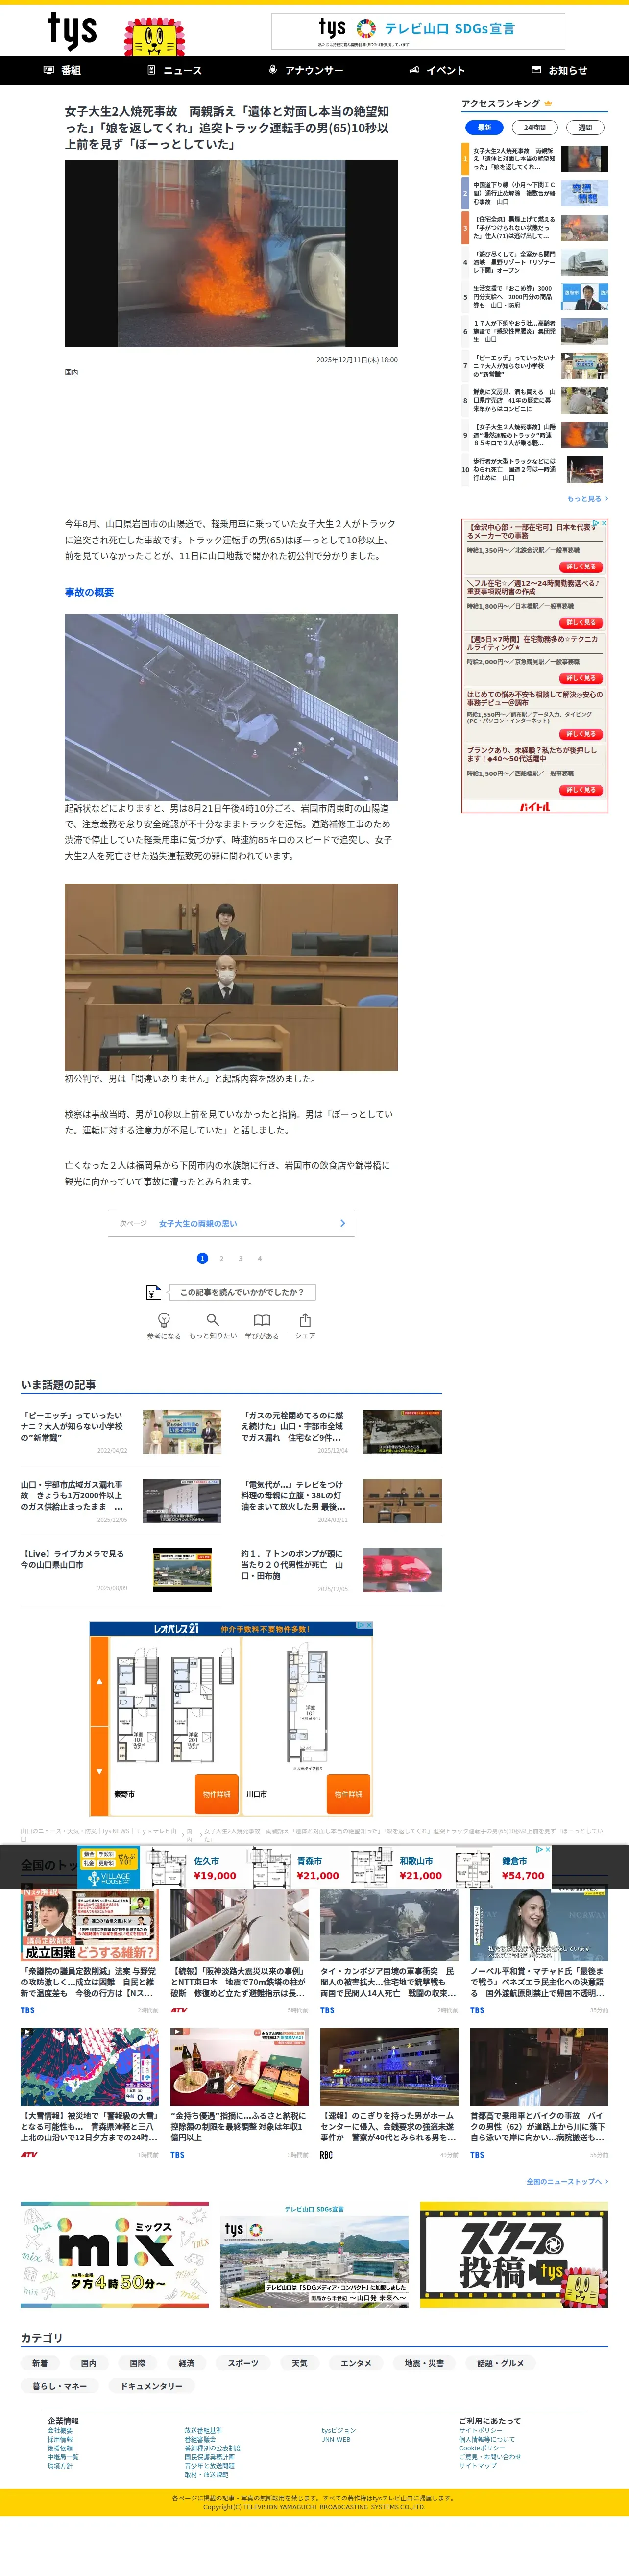
Task: Open the courtroom photo
Action: point(231,977)
